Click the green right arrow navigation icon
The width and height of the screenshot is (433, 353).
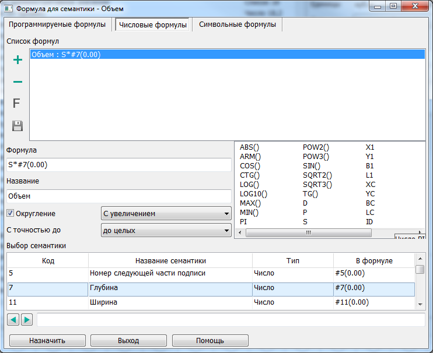point(27,319)
